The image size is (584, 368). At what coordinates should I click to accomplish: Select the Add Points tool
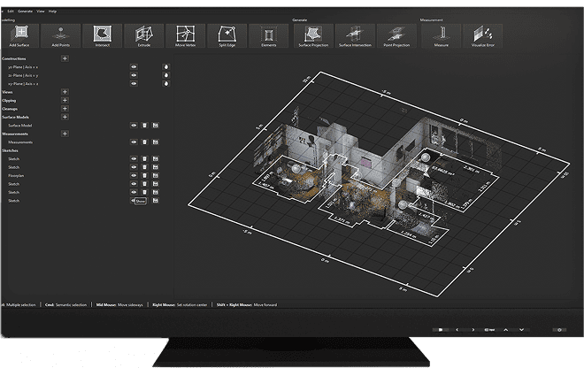point(61,35)
